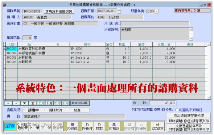
Task: Jump to last grid row arrow button
Action: coord(33,103)
